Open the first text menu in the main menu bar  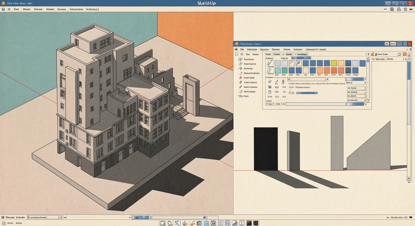pyautogui.click(x=16, y=9)
